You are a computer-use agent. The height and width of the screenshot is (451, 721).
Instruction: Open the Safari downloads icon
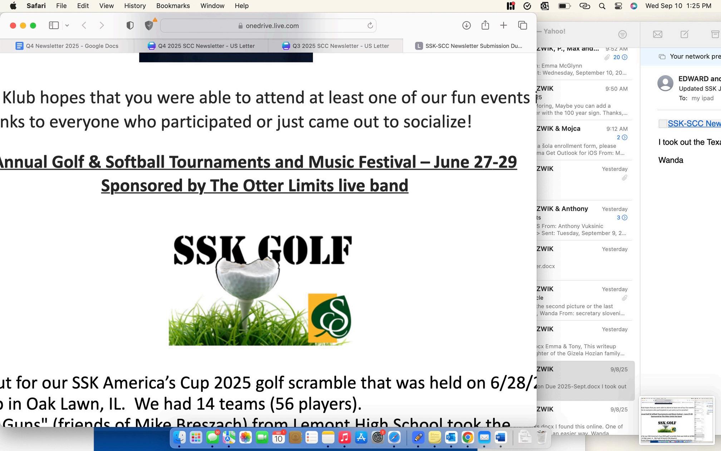click(466, 25)
